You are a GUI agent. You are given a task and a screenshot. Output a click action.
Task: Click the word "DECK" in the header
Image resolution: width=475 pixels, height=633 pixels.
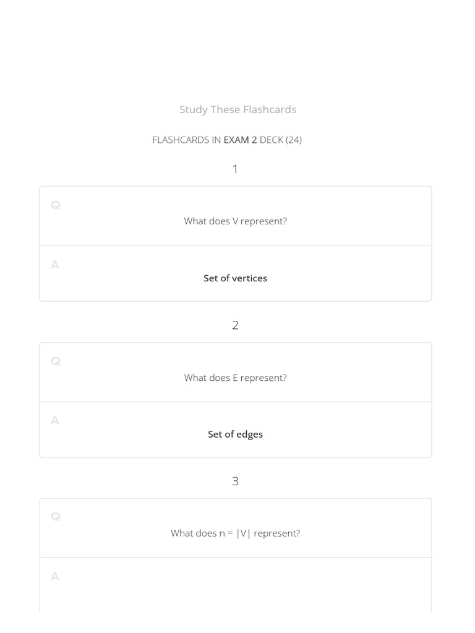tap(271, 140)
